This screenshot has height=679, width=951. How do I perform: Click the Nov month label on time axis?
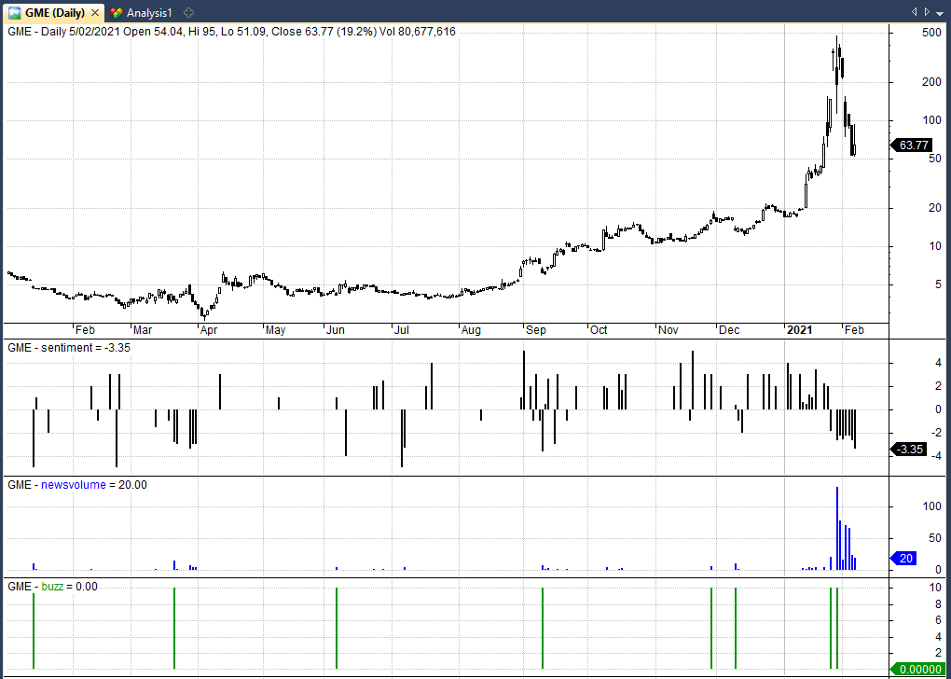(x=668, y=330)
